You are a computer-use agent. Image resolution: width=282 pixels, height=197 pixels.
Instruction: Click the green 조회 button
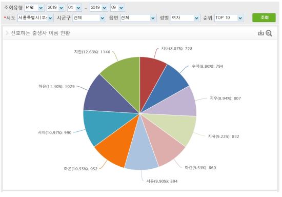264,17
